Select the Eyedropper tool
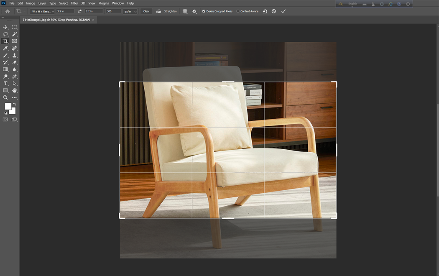This screenshot has height=276, width=439. pyautogui.click(x=5, y=48)
